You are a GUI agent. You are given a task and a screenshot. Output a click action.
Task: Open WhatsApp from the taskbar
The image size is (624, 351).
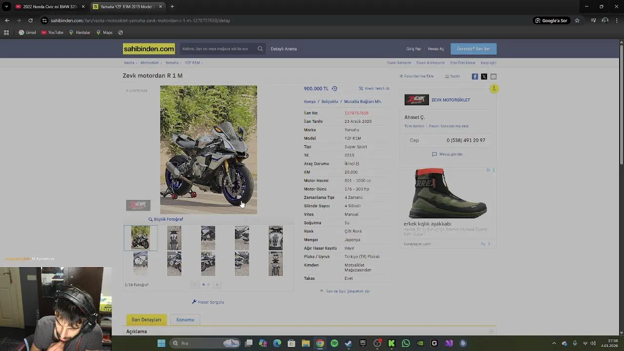point(406,343)
